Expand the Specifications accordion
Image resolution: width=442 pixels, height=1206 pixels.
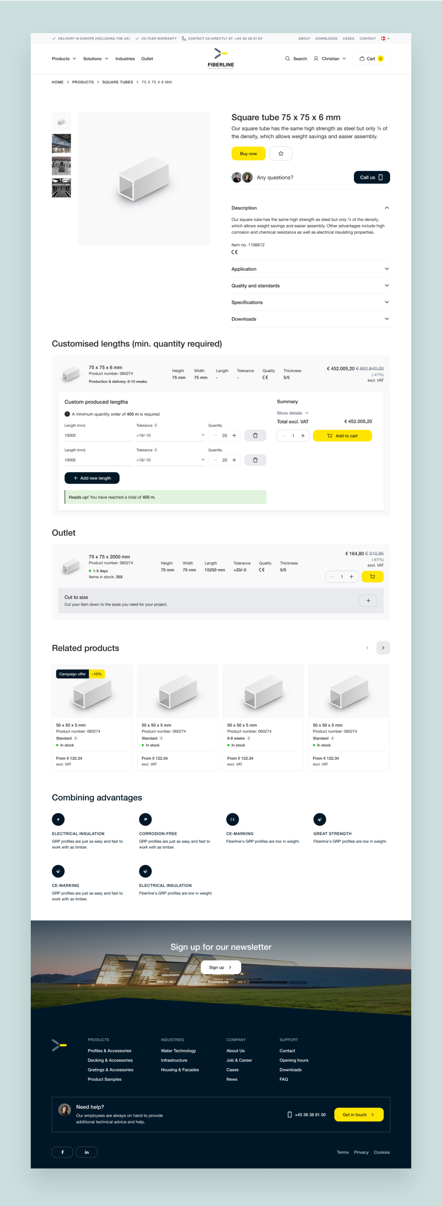[310, 302]
